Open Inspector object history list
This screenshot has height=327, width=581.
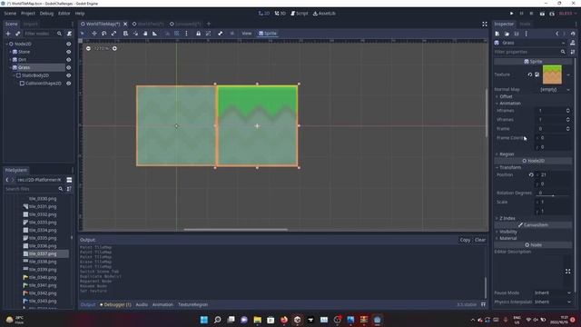[573, 34]
